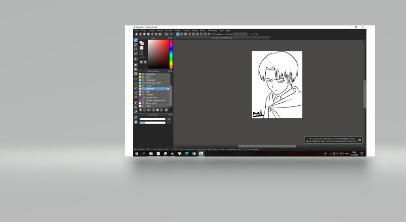Select the Move tool in the toolbox
The height and width of the screenshot is (222, 406).
click(136, 59)
